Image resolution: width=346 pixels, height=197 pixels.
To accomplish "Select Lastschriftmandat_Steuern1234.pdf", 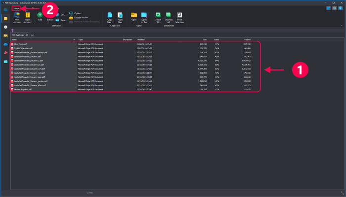I will 29,69.
